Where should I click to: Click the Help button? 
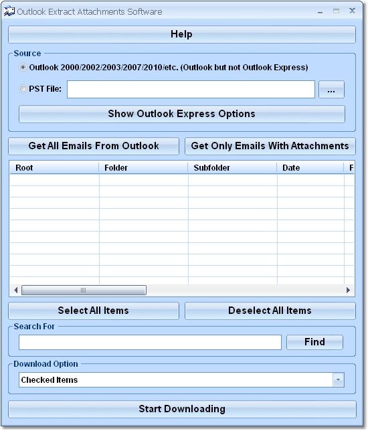(x=182, y=34)
